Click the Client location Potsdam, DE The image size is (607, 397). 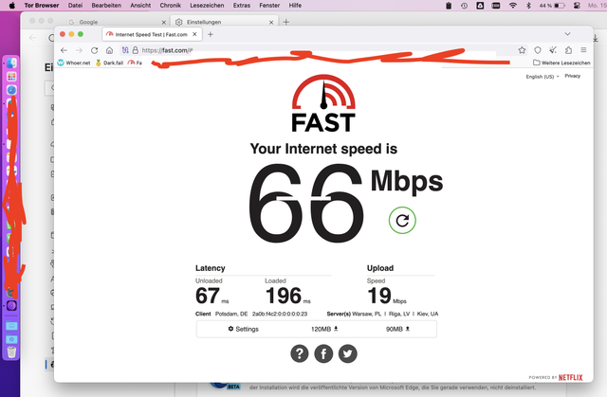click(x=231, y=314)
